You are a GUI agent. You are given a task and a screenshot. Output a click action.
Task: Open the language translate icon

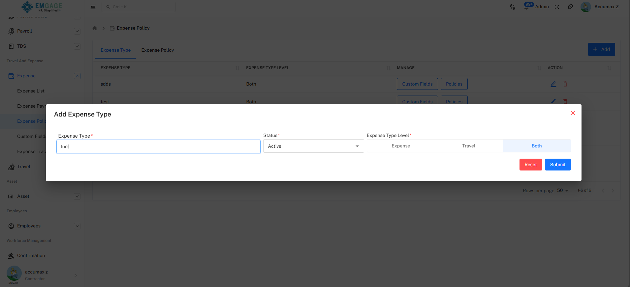(513, 7)
